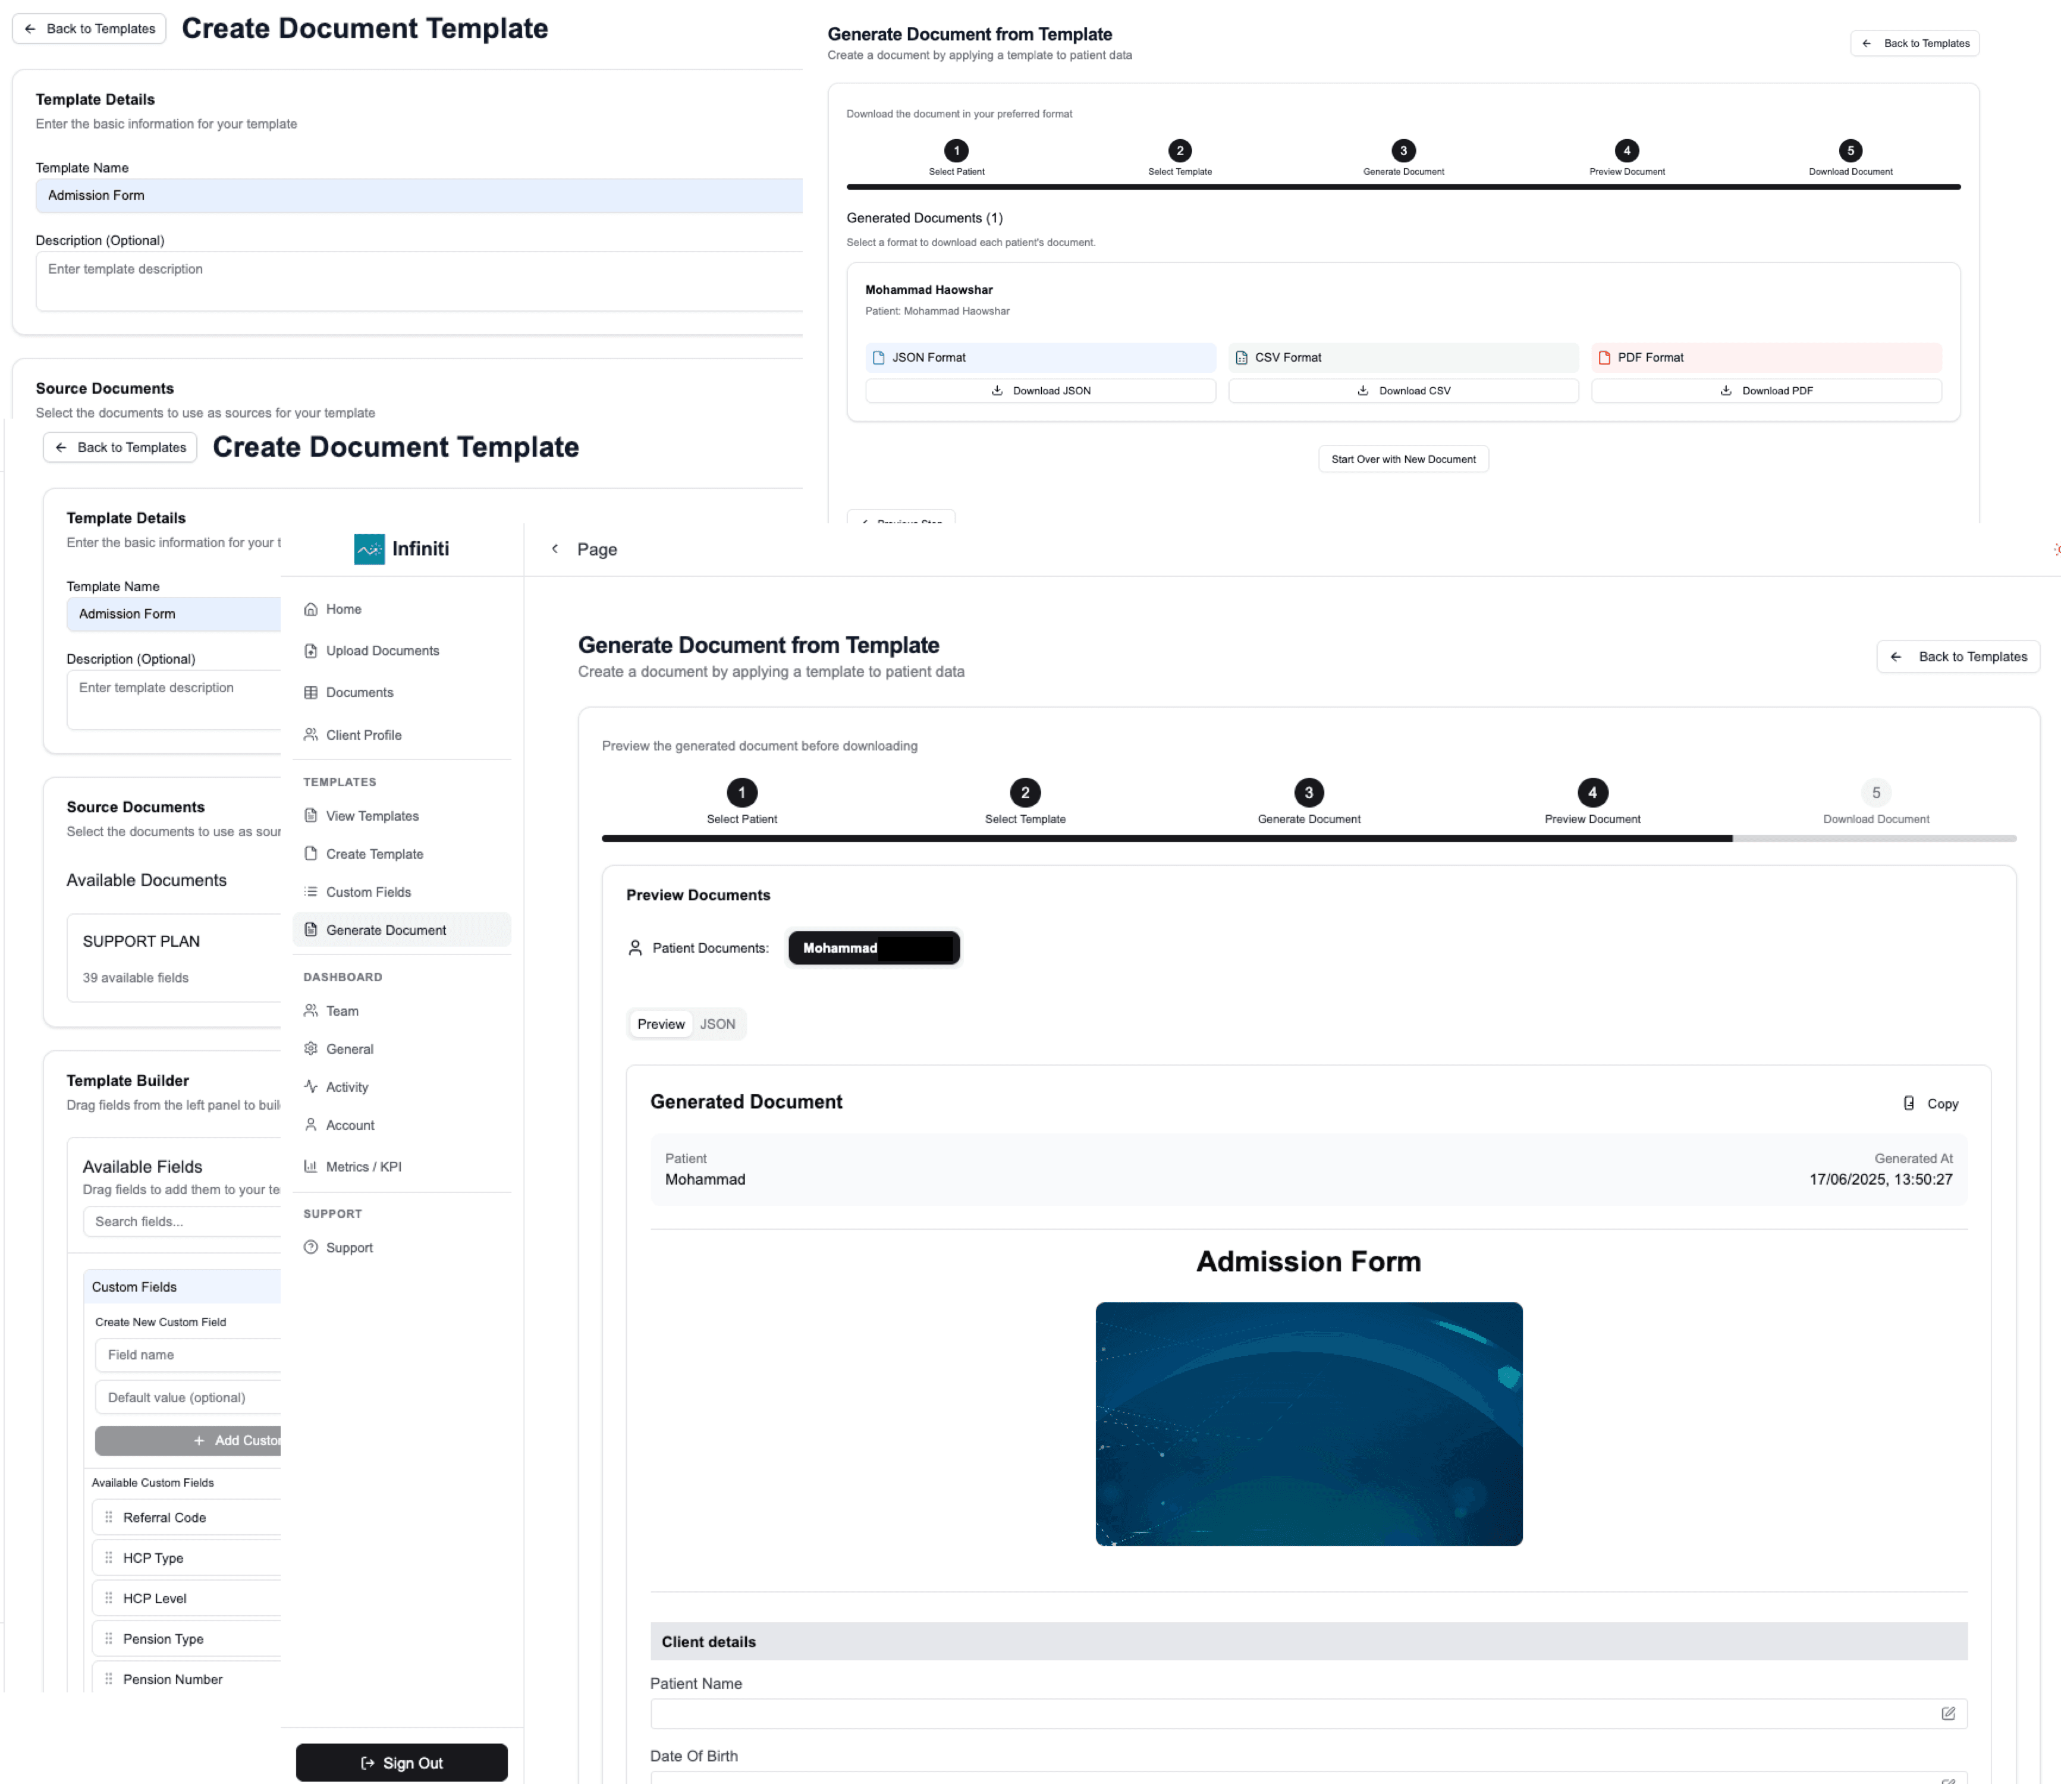
Task: Click drag handle of Pension Number field
Action: (109, 1679)
